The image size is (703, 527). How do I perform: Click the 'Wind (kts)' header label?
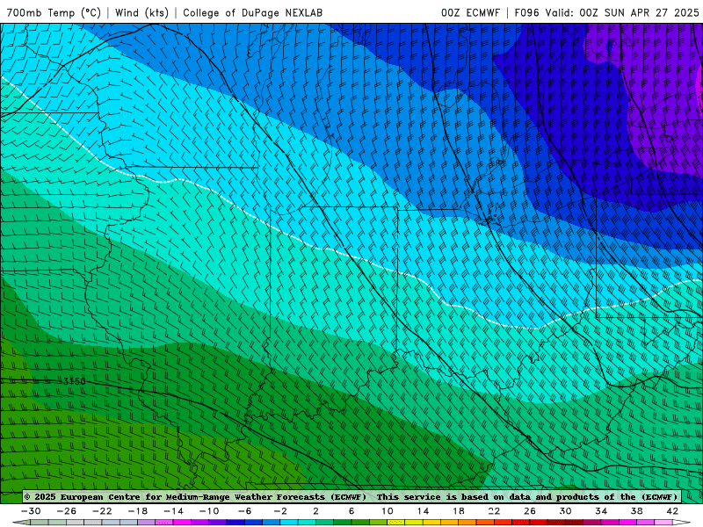coord(141,12)
